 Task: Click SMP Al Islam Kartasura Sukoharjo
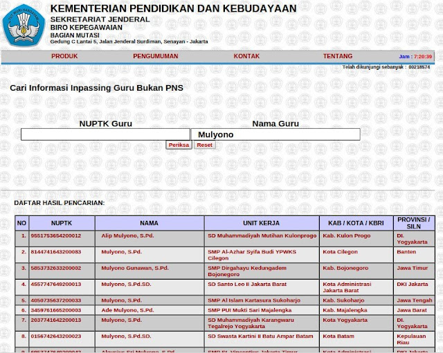click(x=254, y=300)
